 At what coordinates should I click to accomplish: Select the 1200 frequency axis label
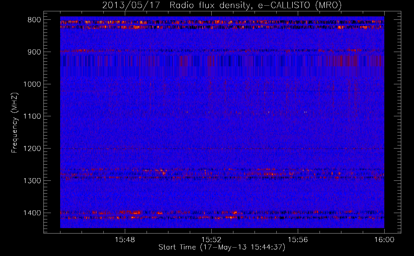point(32,149)
